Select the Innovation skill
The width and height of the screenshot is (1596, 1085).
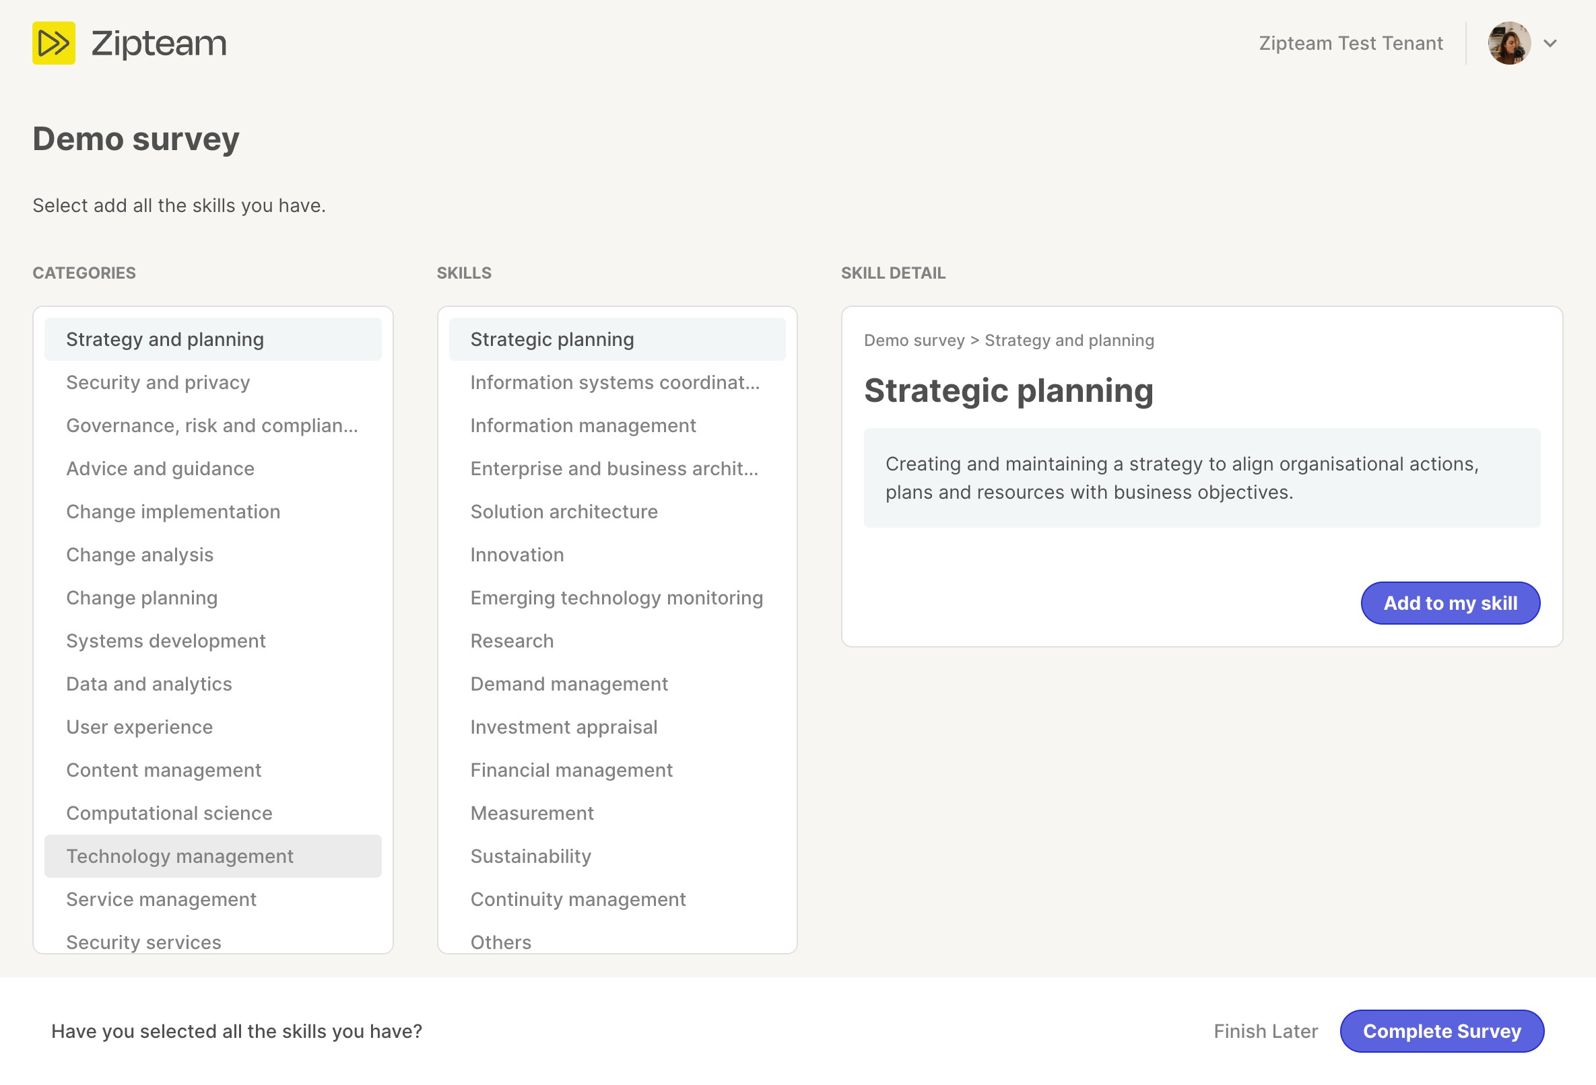click(x=517, y=555)
